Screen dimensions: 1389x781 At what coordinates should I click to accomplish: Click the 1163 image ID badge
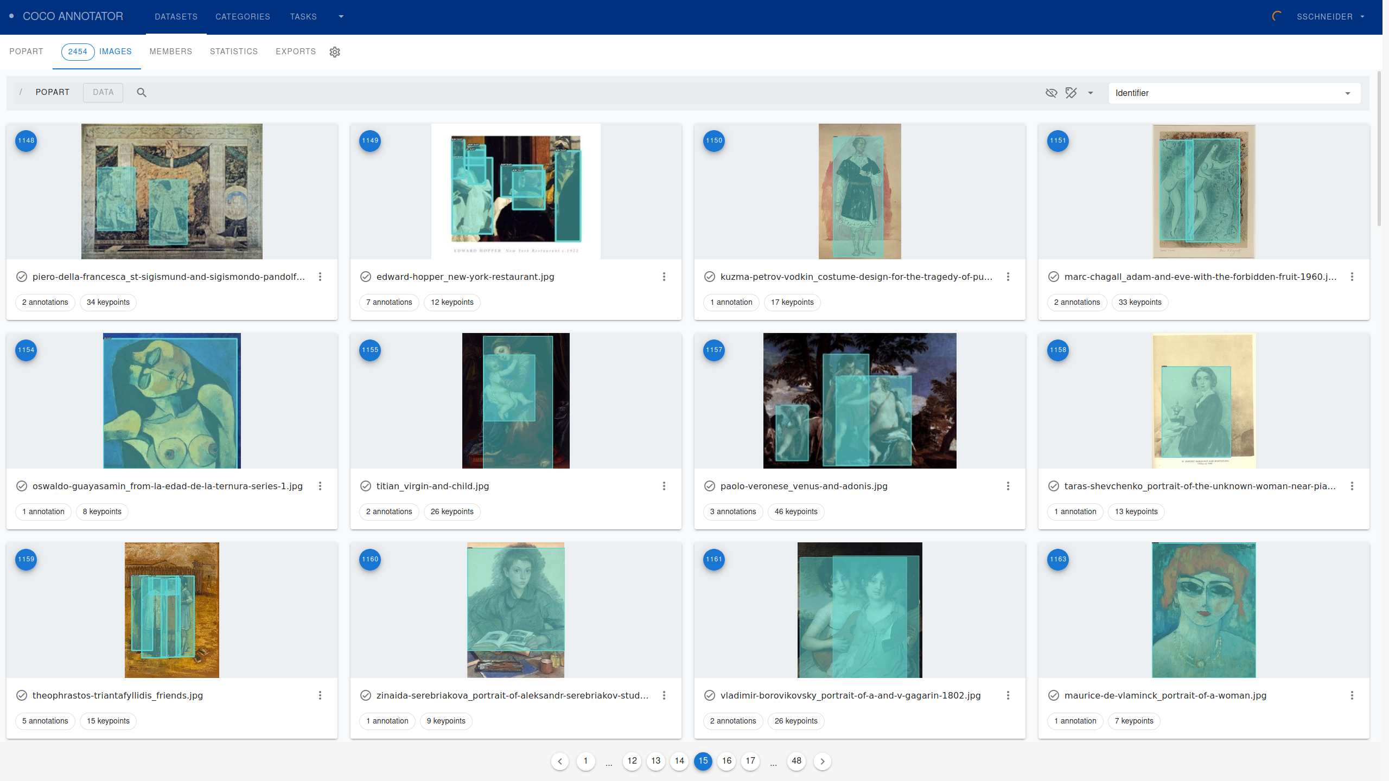[x=1058, y=559]
